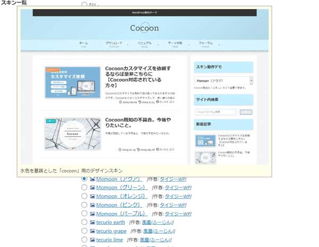
Task: Click the preview image icon beside Momoon (ピンク)
Action: [x=93, y=205]
